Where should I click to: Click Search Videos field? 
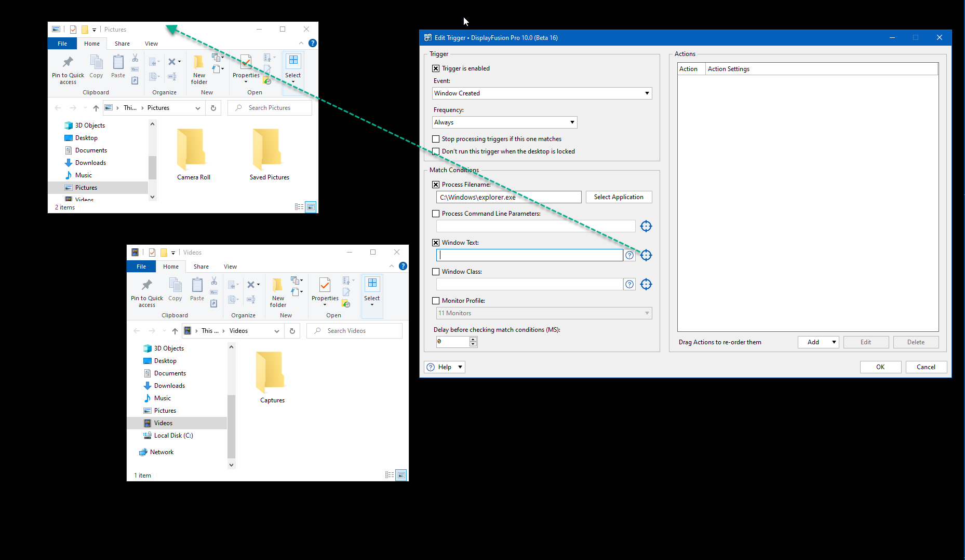click(354, 331)
